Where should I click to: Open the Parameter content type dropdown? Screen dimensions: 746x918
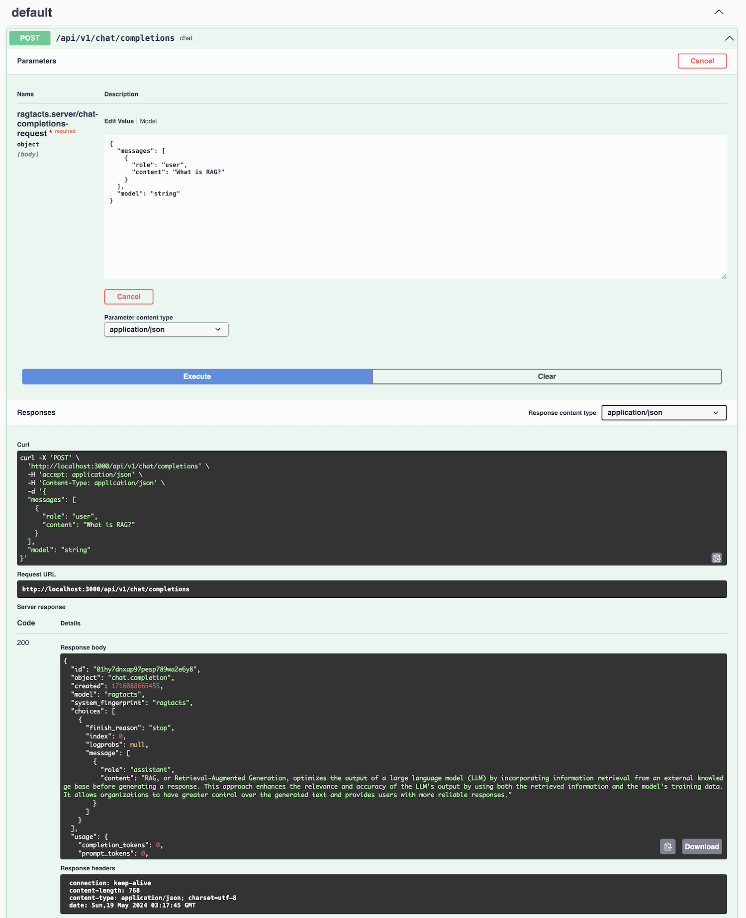point(166,329)
